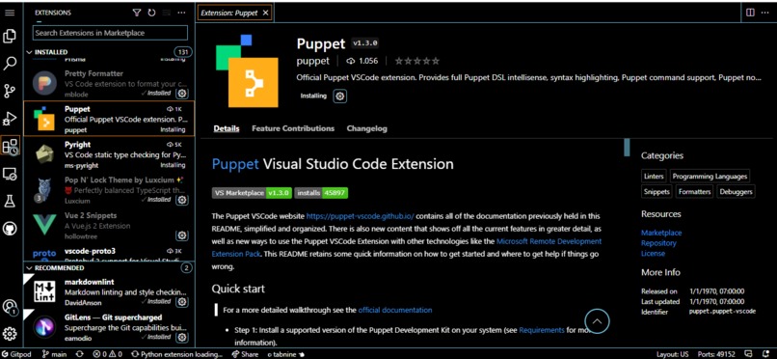Open the Run and Debug view
The width and height of the screenshot is (777, 359).
[10, 119]
